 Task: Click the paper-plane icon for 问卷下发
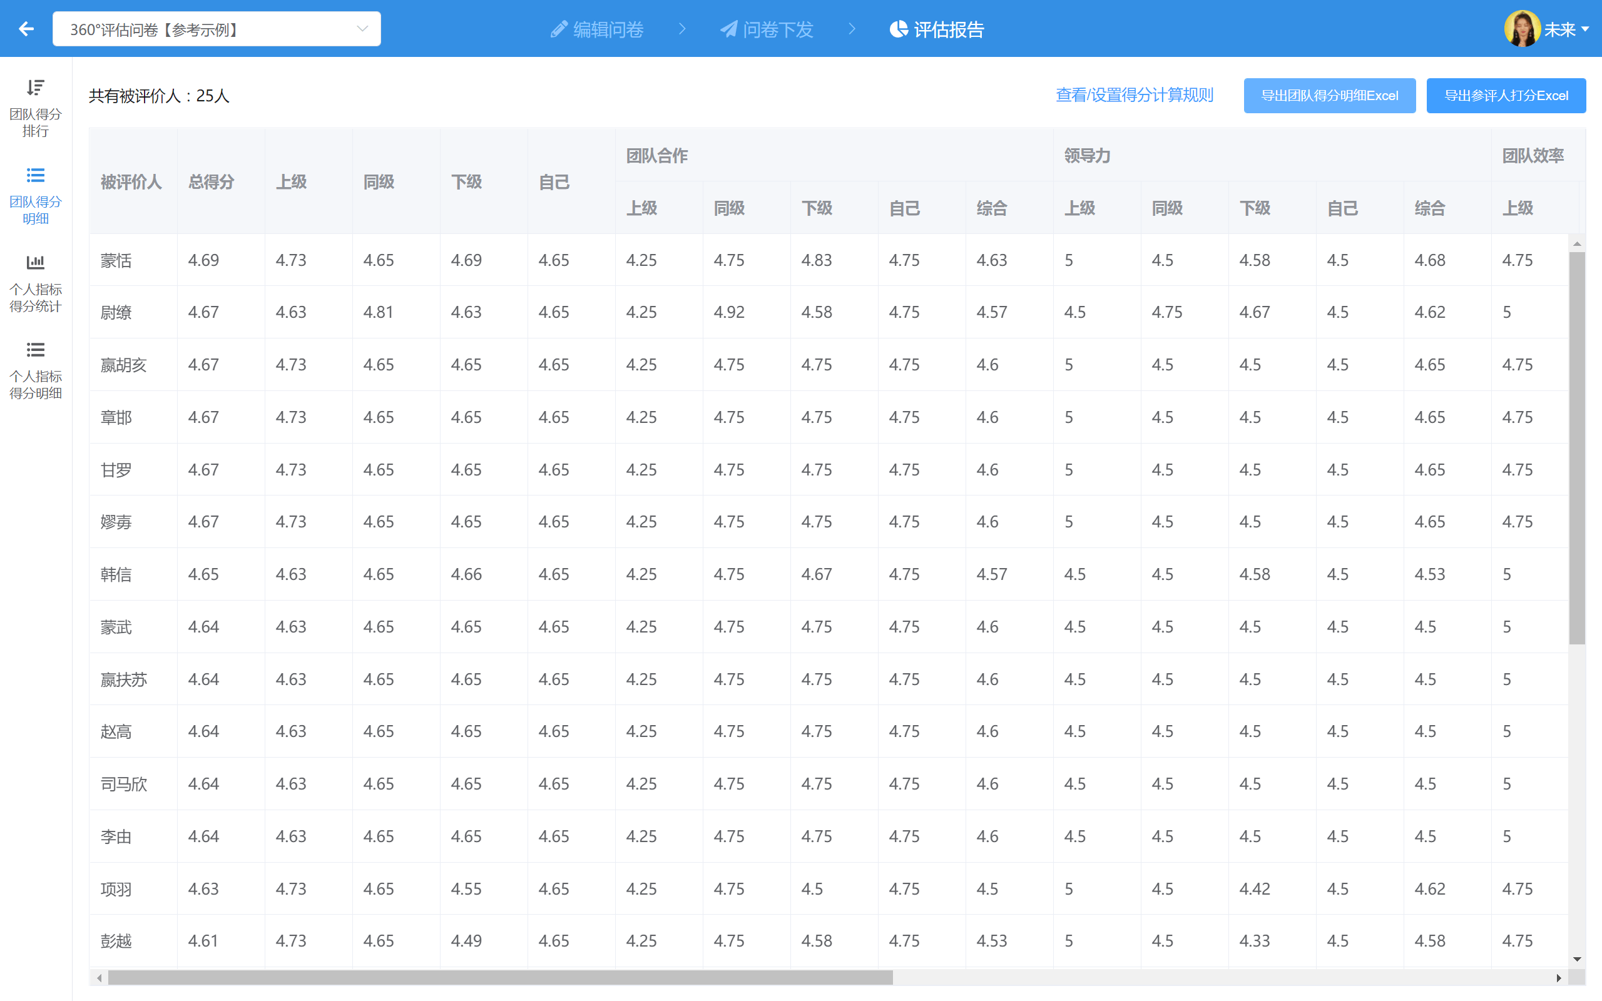[x=729, y=29]
